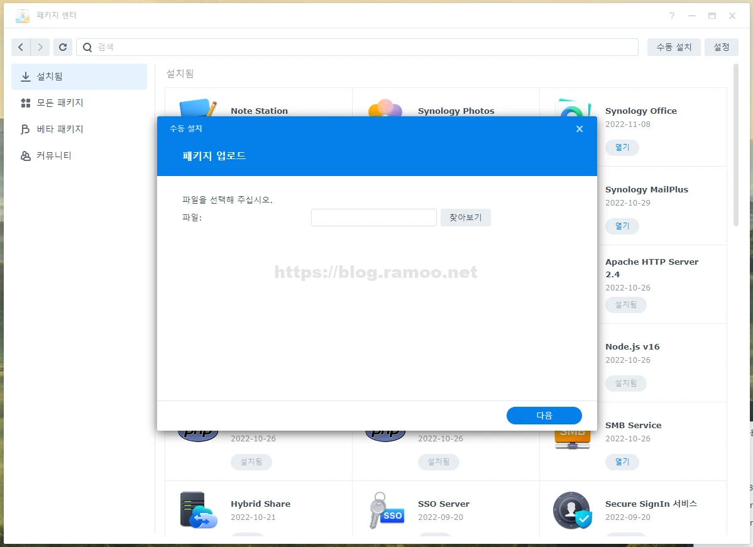The width and height of the screenshot is (753, 547).
Task: Close the Package Center window
Action: (732, 16)
